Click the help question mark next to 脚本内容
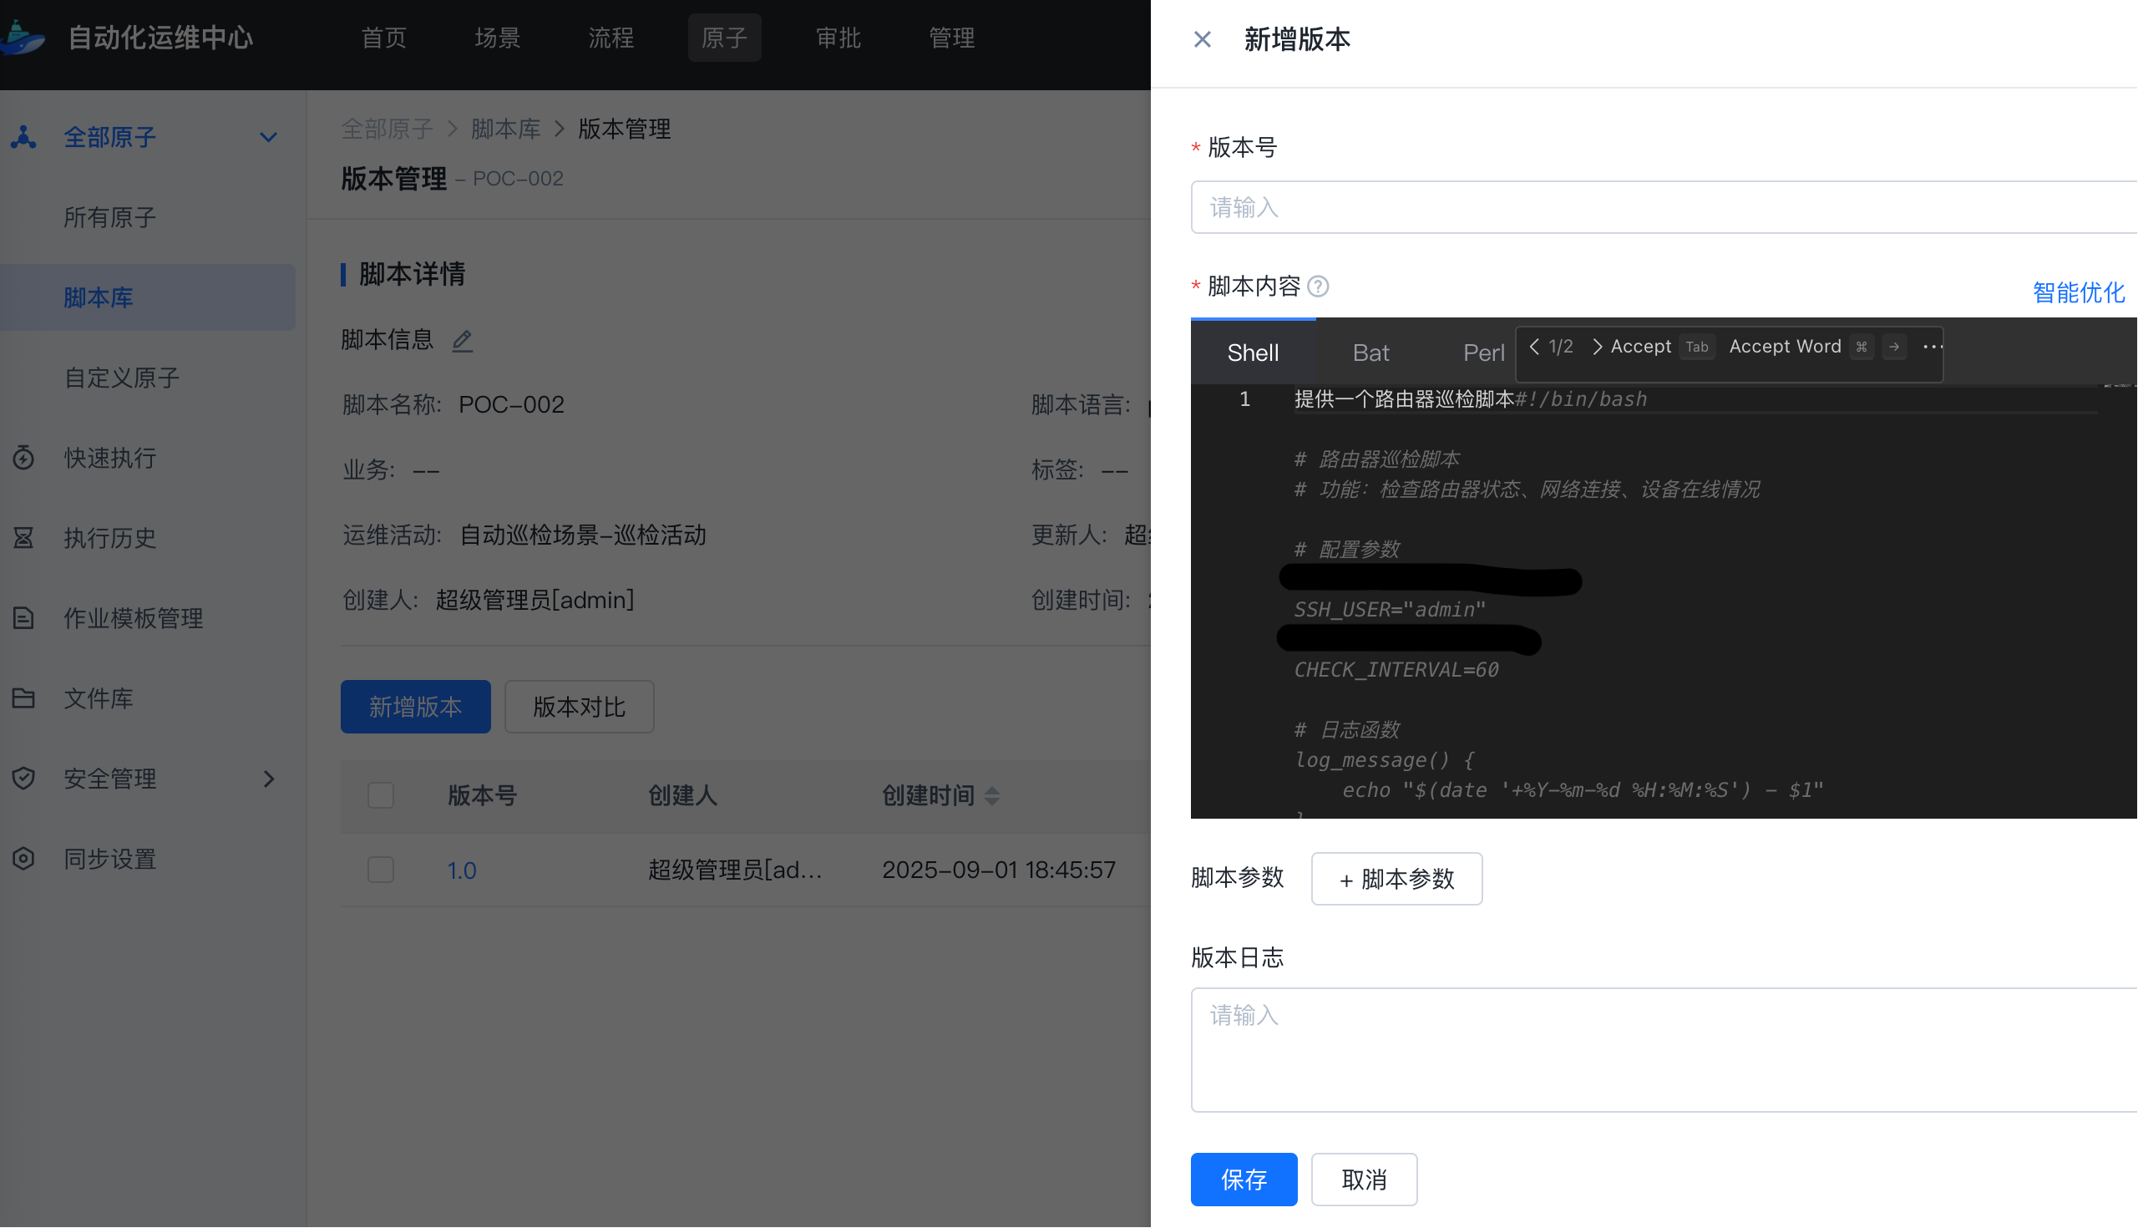Viewport: 2138px width, 1228px height. click(1318, 287)
